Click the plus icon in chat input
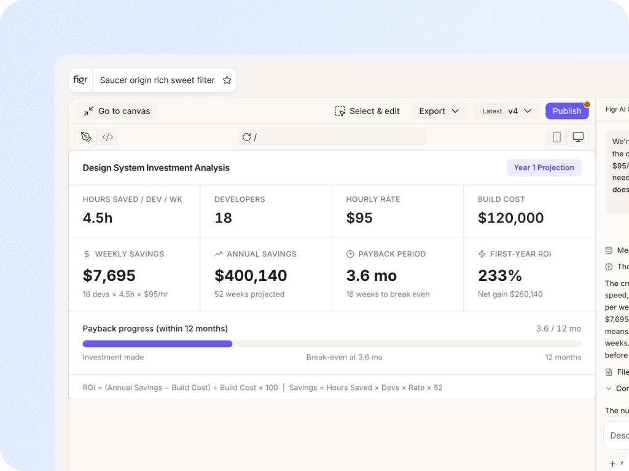The height and width of the screenshot is (471, 629). pyautogui.click(x=612, y=464)
